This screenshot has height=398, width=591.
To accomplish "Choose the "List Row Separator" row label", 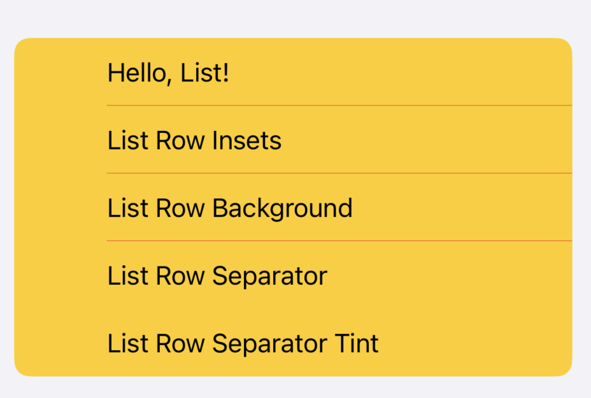I will point(217,276).
